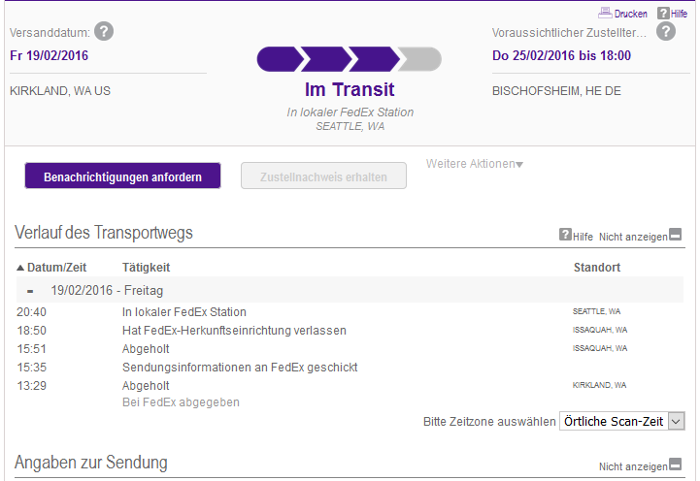Open the Örtliche Scan-Zeit timezone dropdown
Viewport: 700px width, 481px height.
click(622, 421)
